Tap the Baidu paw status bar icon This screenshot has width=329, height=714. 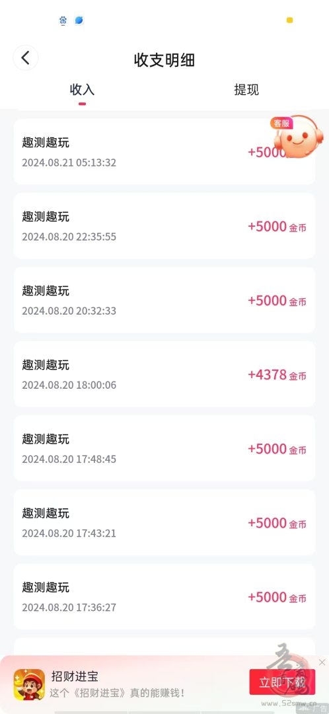[63, 20]
